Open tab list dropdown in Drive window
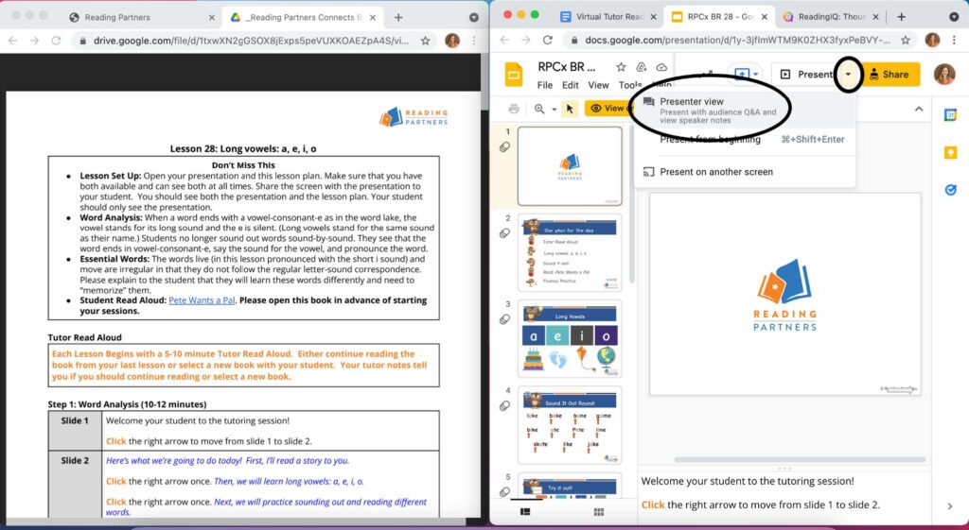 474,17
